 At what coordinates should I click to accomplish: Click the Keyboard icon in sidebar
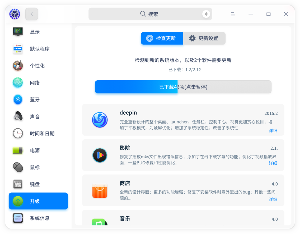tap(18, 184)
